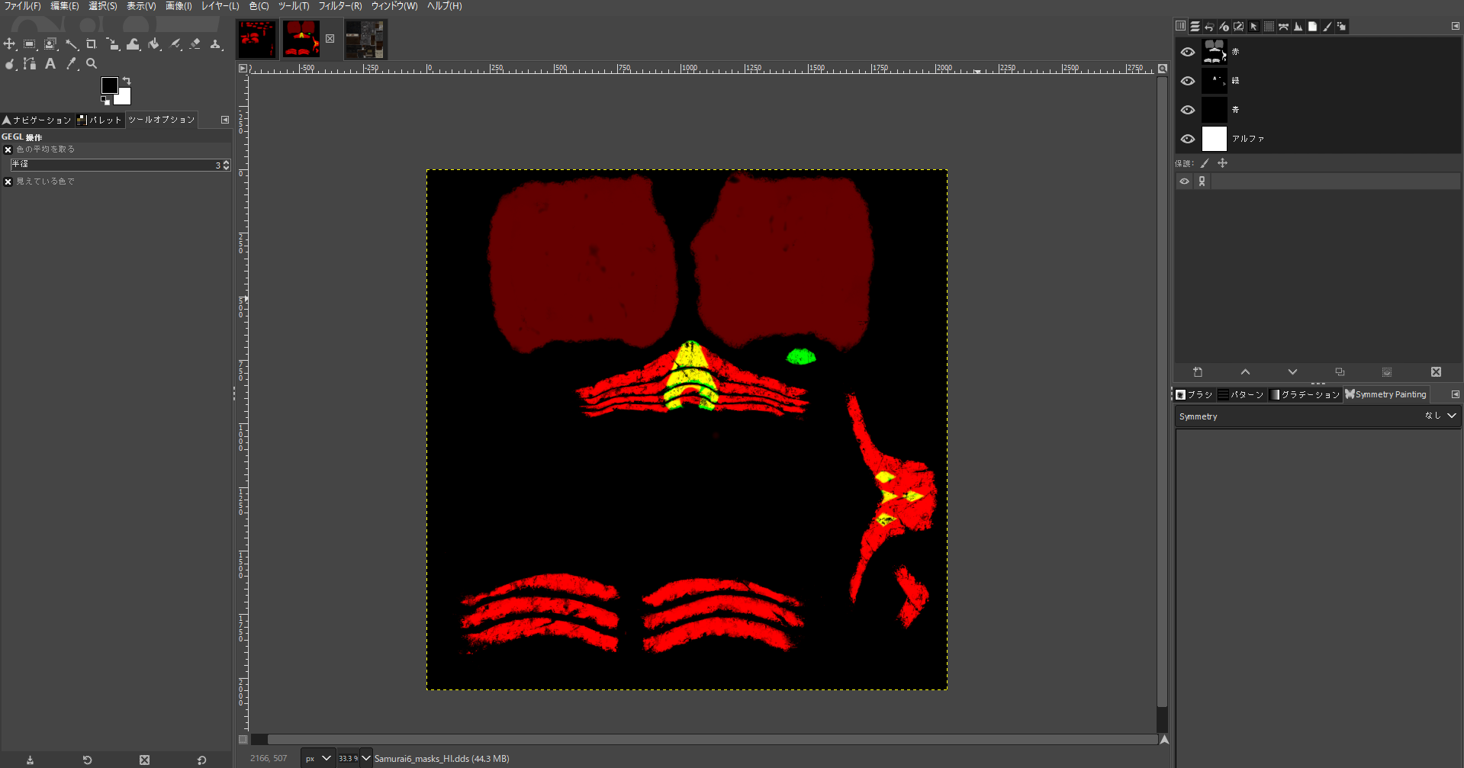Select the Rectangle Select tool
The width and height of the screenshot is (1464, 768).
(x=30, y=44)
